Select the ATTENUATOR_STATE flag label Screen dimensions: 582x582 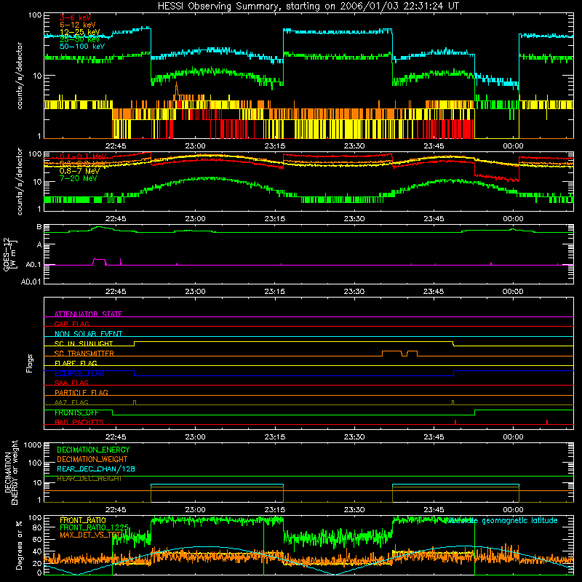point(88,314)
